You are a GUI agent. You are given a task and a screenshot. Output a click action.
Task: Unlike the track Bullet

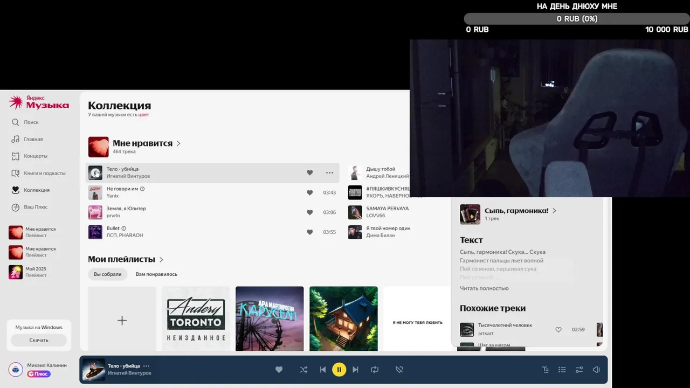click(x=309, y=232)
